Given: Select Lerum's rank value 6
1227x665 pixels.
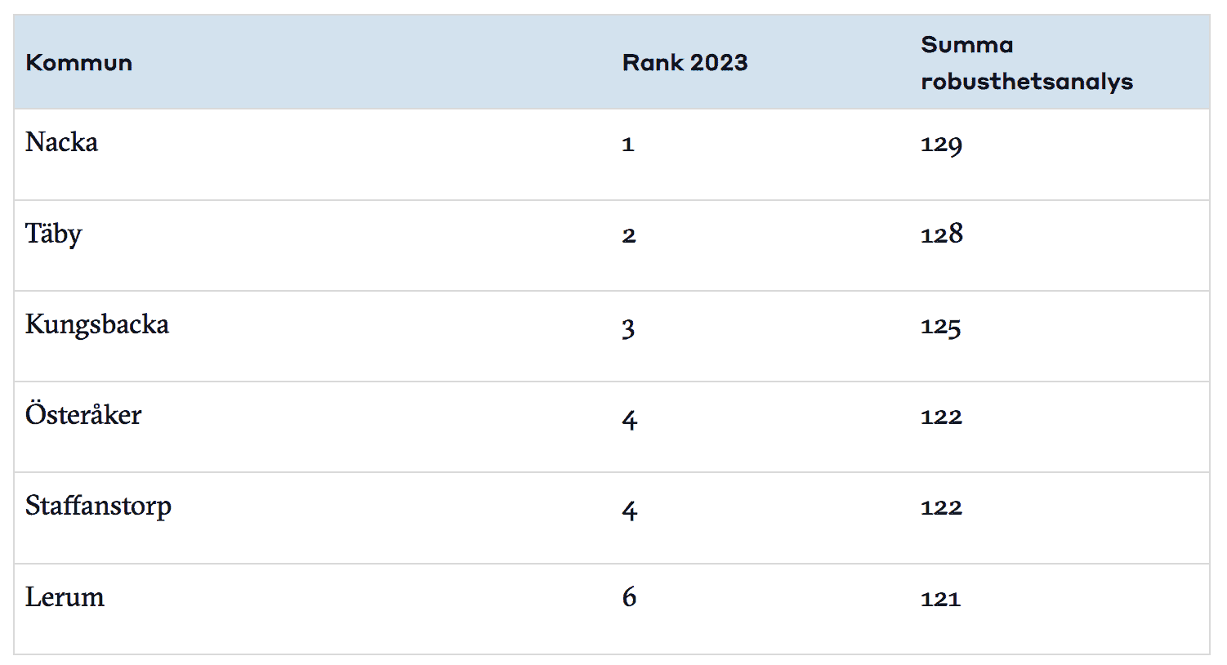Looking at the screenshot, I should tap(629, 596).
